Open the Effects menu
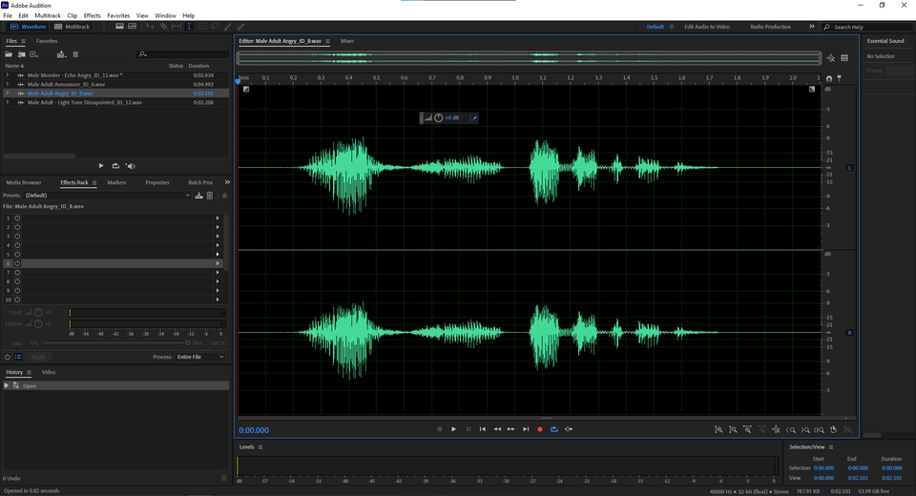Image resolution: width=916 pixels, height=496 pixels. pyautogui.click(x=92, y=16)
